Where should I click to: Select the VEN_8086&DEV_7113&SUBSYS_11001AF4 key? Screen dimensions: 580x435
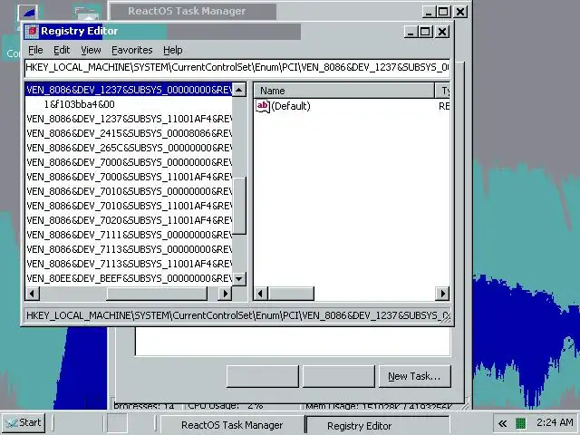click(x=129, y=264)
